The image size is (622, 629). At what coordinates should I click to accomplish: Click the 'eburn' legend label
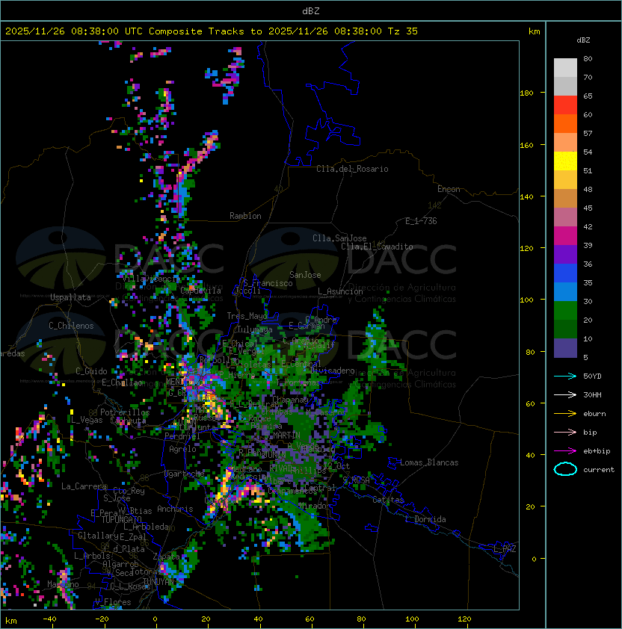[x=594, y=414]
